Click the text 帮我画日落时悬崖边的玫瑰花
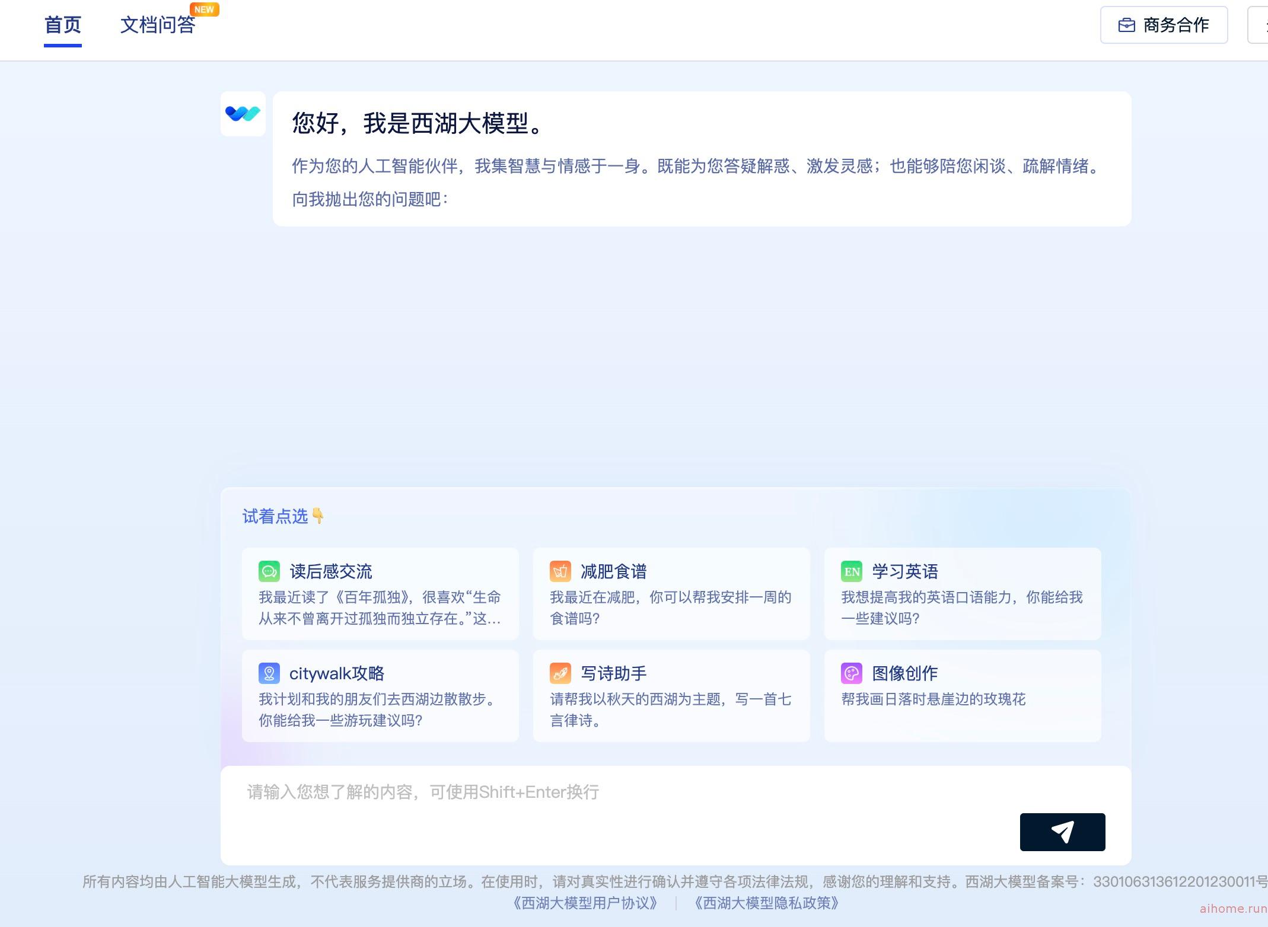This screenshot has height=927, width=1268. click(933, 699)
